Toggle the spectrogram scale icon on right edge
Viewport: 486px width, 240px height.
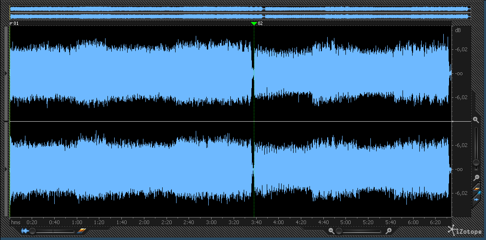coord(476,189)
